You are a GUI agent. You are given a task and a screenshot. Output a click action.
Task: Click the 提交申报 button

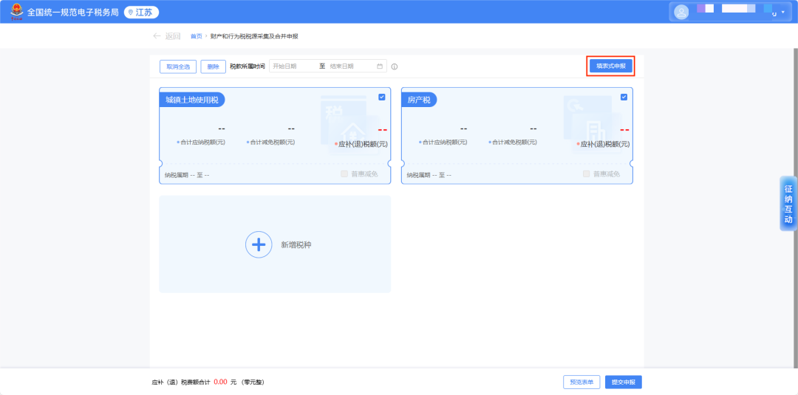(x=624, y=382)
